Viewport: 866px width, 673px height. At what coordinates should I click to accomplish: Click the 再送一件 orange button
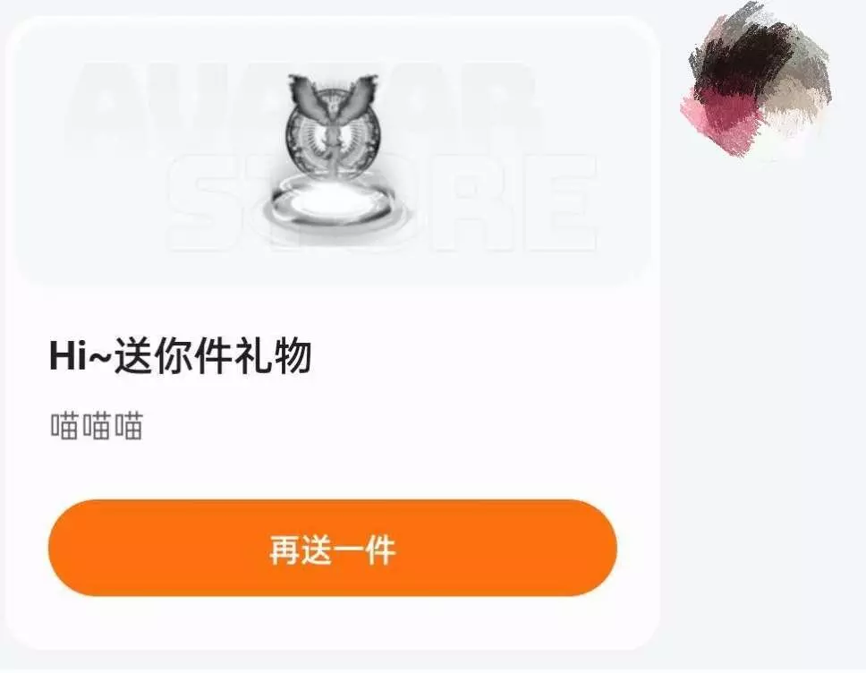click(x=333, y=548)
